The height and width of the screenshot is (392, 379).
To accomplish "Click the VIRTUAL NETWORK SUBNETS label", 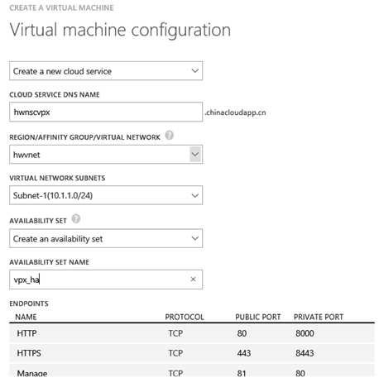I will coord(57,178).
